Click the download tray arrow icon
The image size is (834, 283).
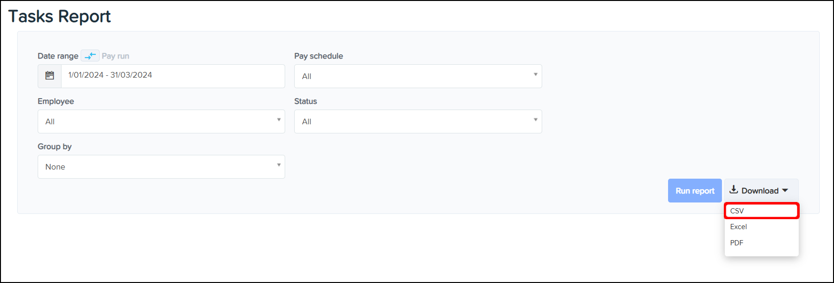(x=734, y=190)
